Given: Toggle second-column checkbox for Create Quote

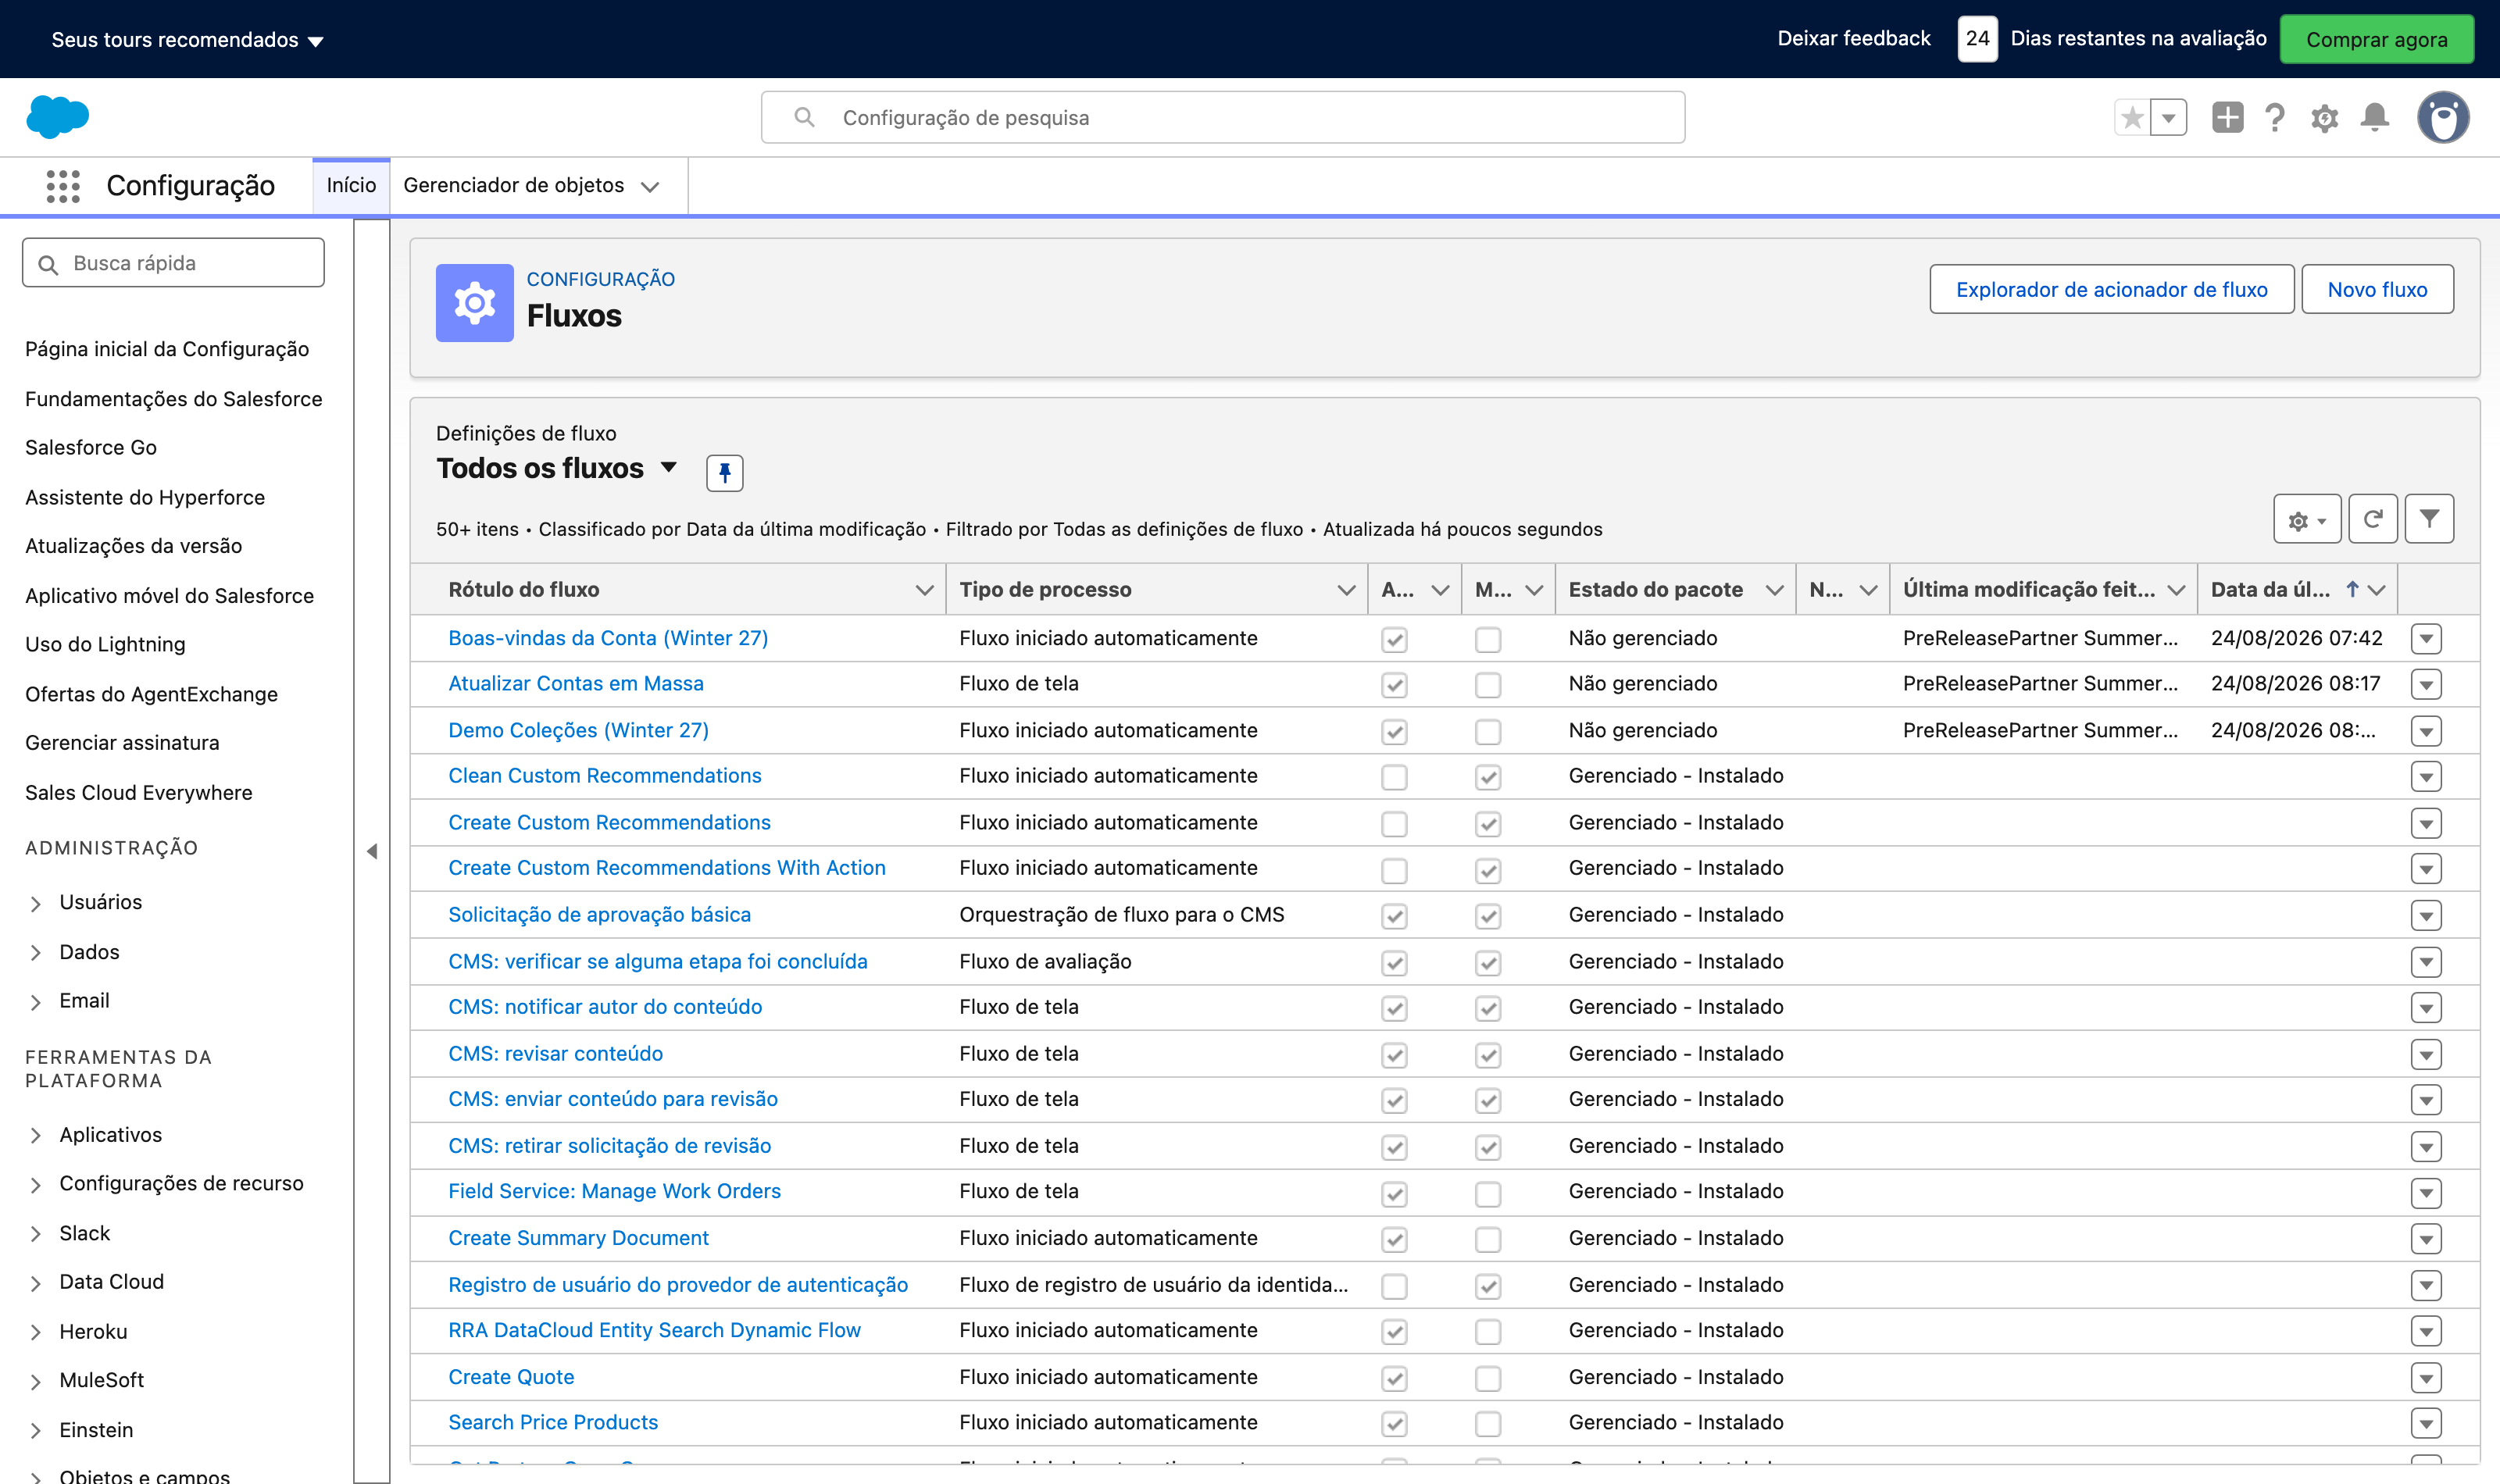Looking at the screenshot, I should (1488, 1378).
